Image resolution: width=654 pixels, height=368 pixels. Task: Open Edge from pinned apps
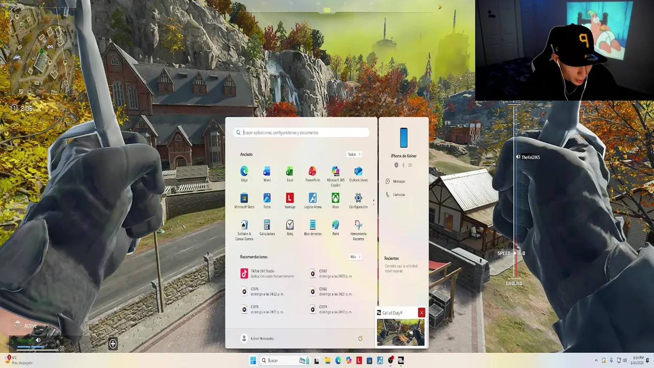244,174
